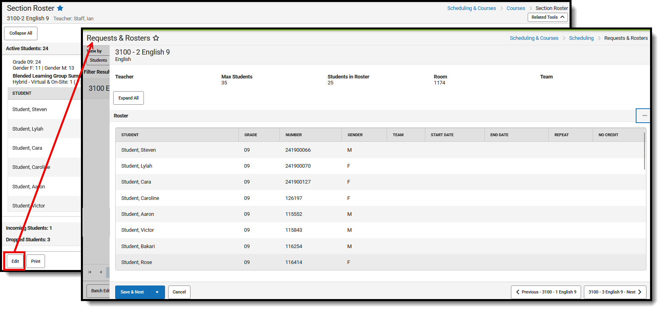Open Related Tools menu
Screen dimensions: 662x311
pyautogui.click(x=548, y=17)
